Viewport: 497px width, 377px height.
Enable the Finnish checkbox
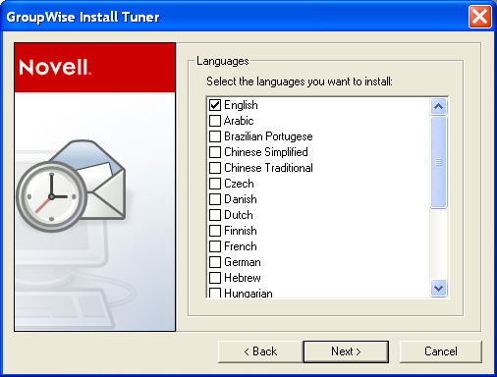pos(215,231)
